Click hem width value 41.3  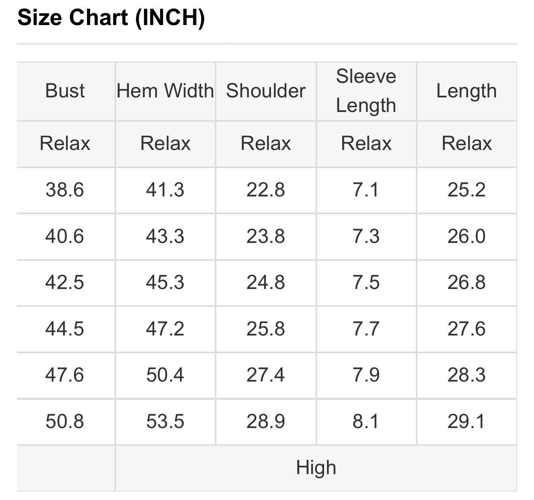point(165,190)
